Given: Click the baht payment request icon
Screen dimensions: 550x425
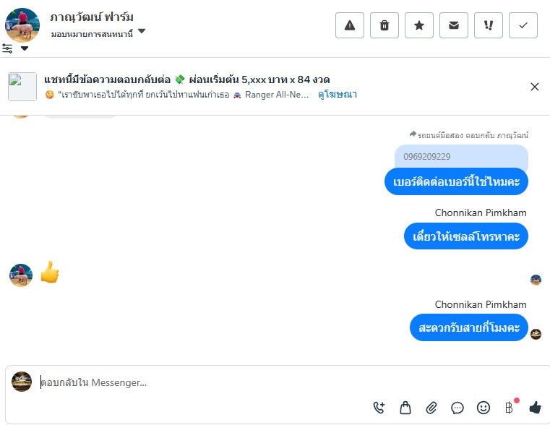Looking at the screenshot, I should (x=509, y=408).
